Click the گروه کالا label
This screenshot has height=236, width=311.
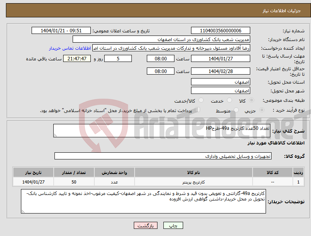click(294, 156)
